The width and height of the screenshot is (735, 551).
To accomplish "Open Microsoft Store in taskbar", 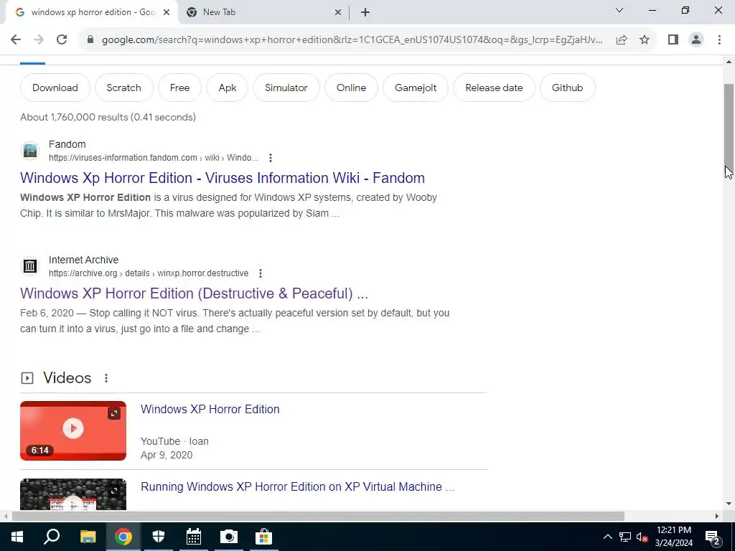I will [264, 537].
